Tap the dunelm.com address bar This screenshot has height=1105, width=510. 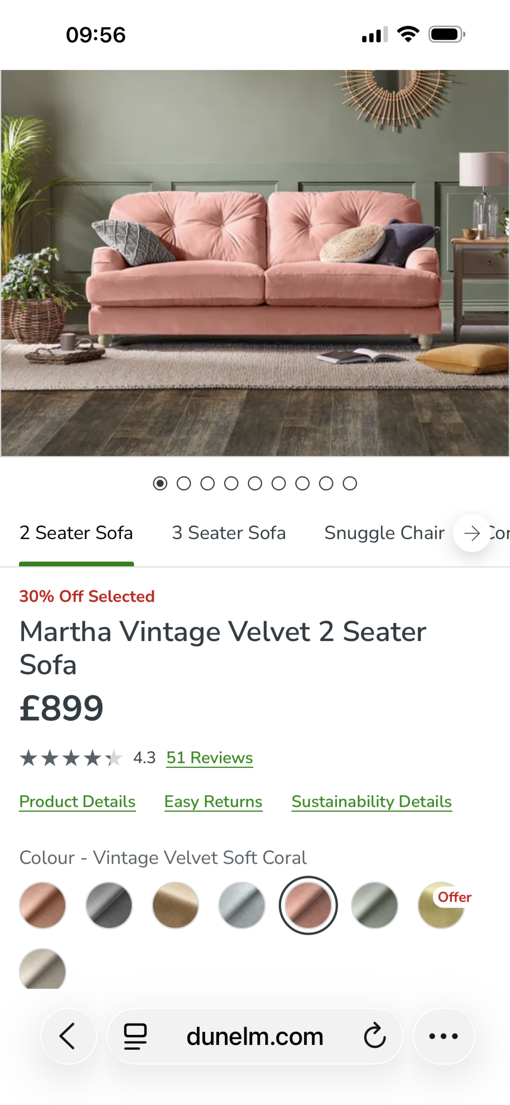255,1036
